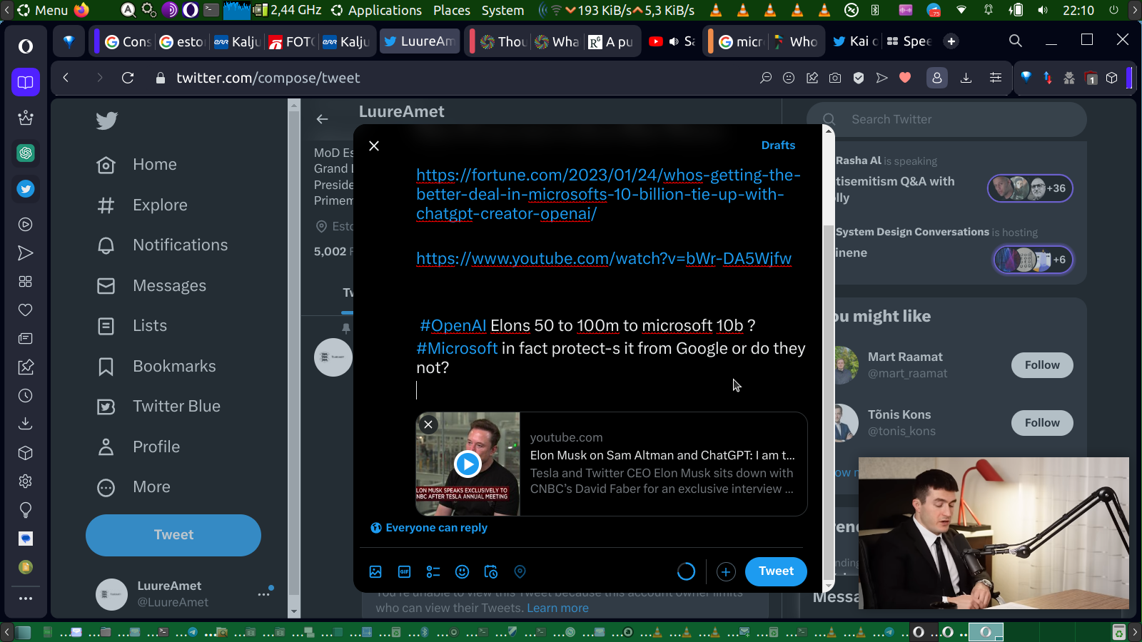
Task: Switch to the YouTube tab playing audio
Action: 672,41
